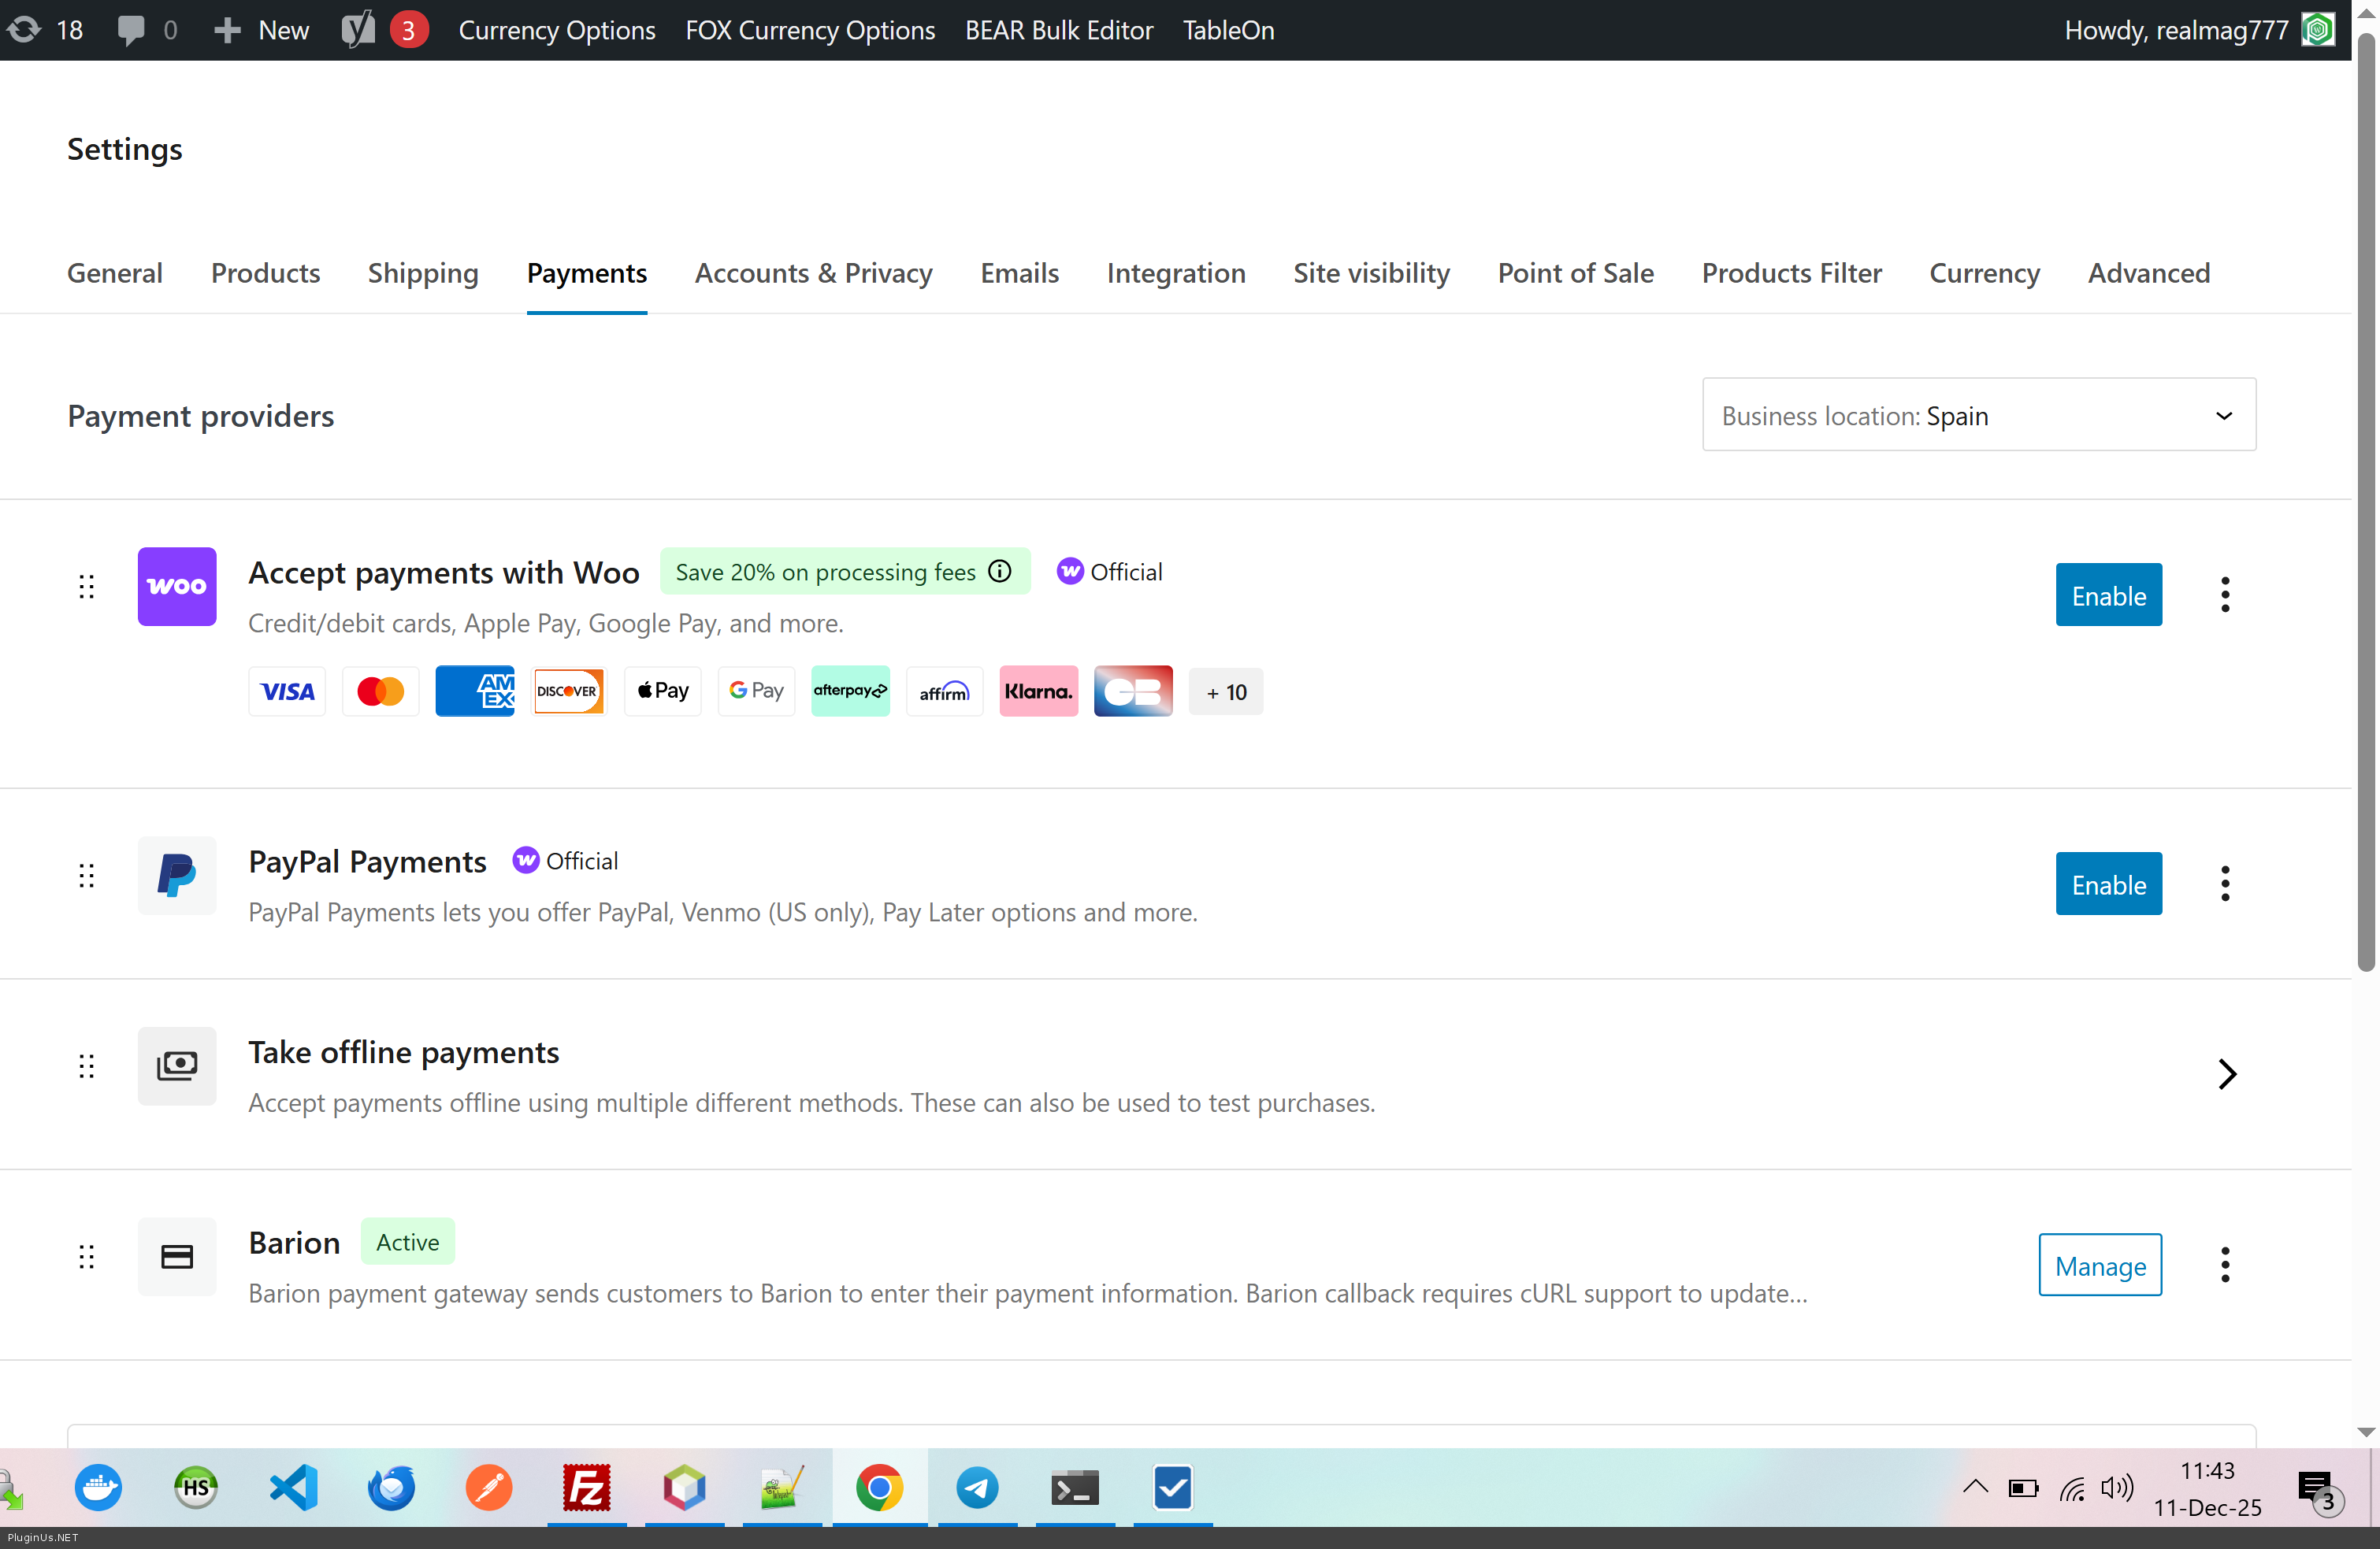Click the PayPal logo icon
Screen dimensions: 2380x1549
176,876
